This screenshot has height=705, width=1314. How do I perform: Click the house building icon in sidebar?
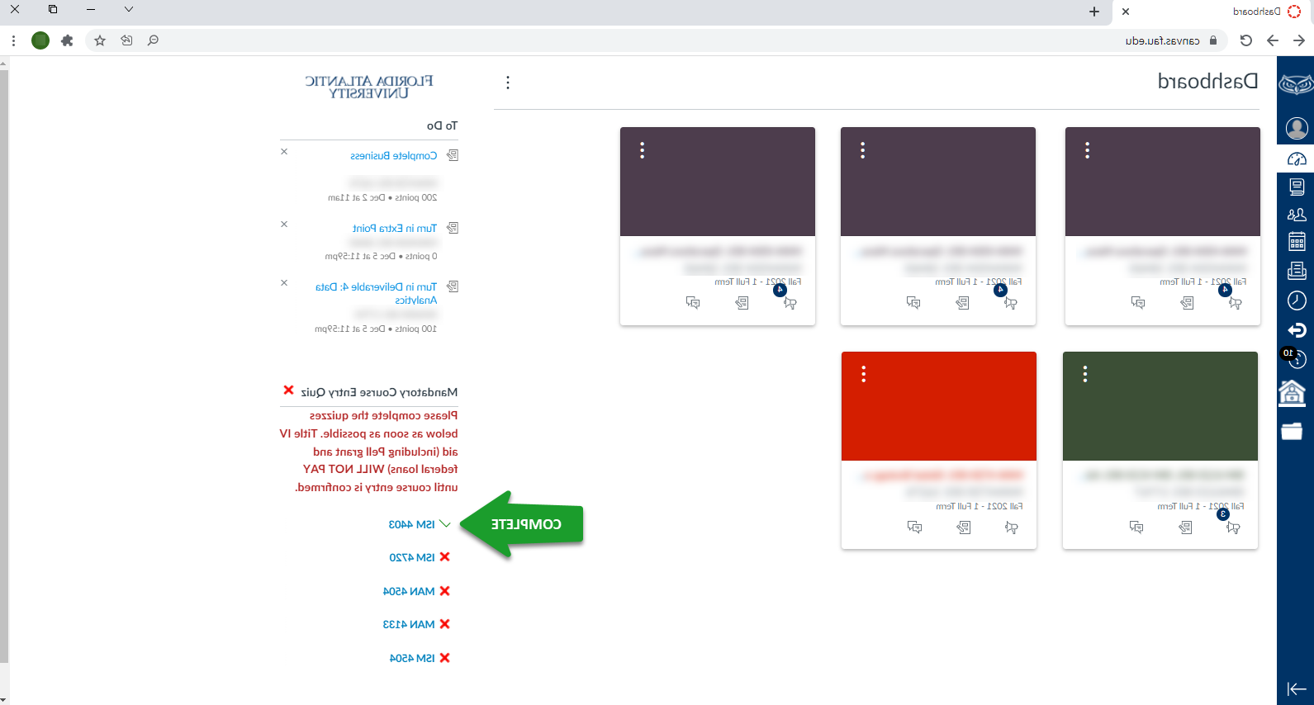(x=1293, y=392)
